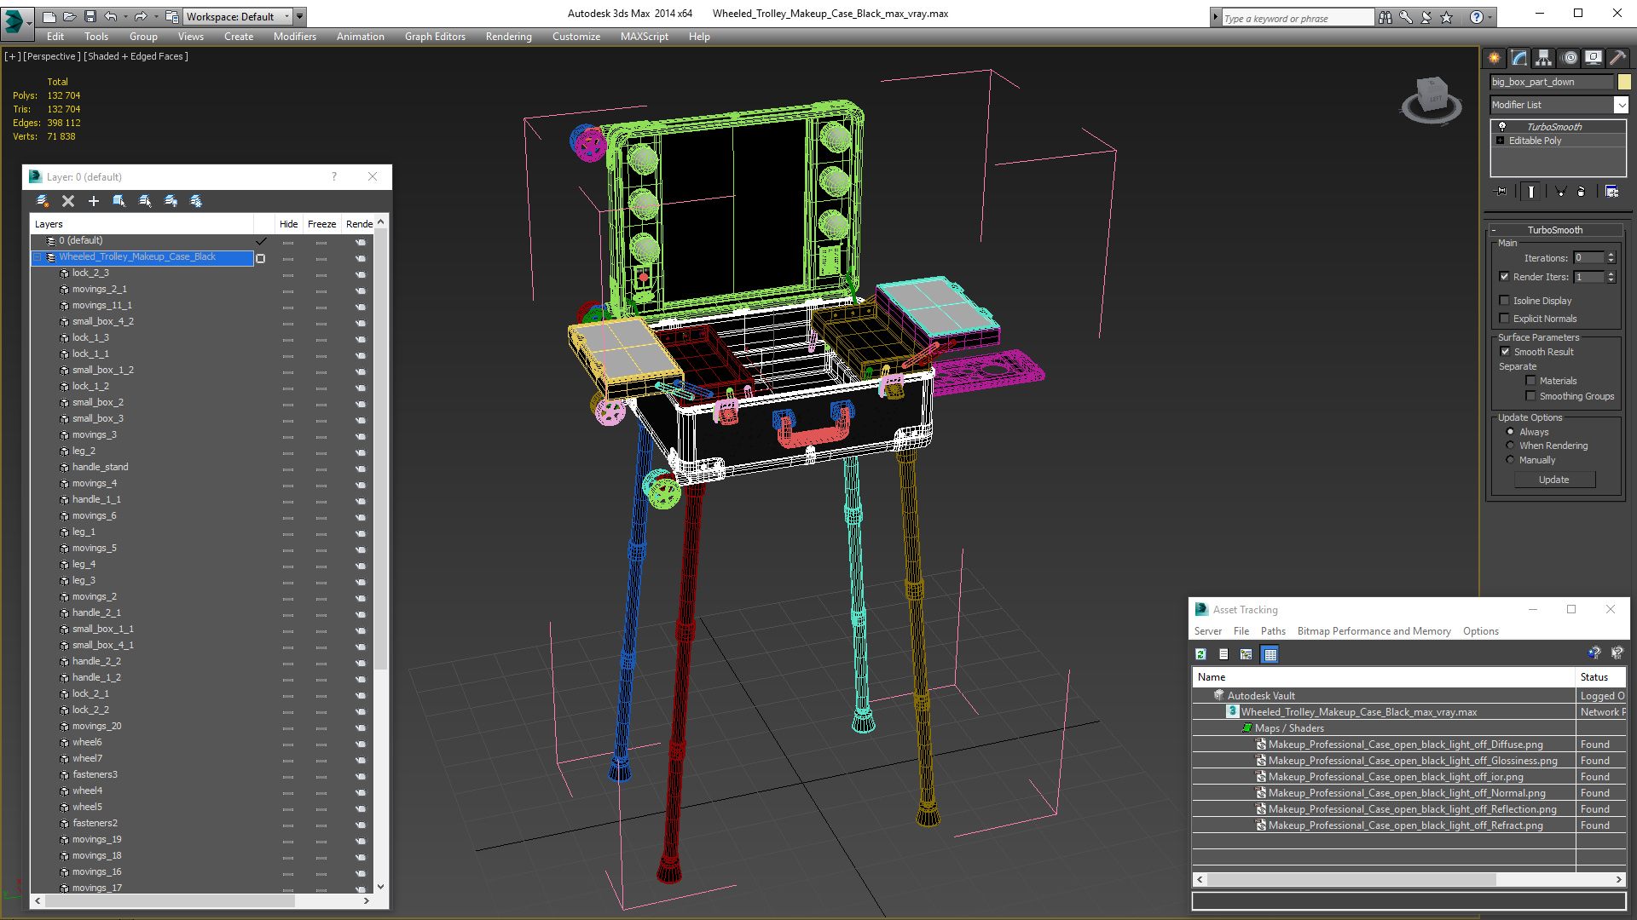Image resolution: width=1637 pixels, height=920 pixels.
Task: Click Refresh icon in Asset Tracking toolbar
Action: 1200,654
